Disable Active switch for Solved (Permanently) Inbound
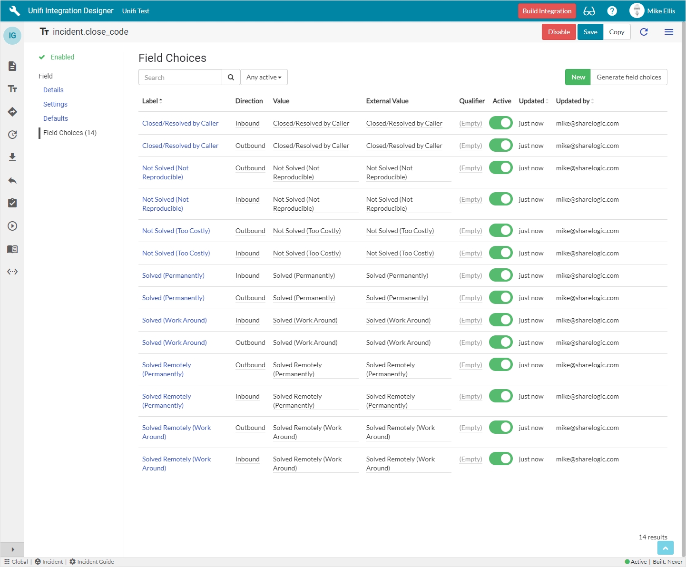 coord(500,275)
